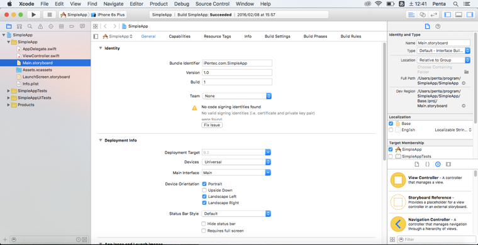Viewport: 478px width, 245px height.
Task: Show the Breakpoint navigator
Action: point(72,26)
